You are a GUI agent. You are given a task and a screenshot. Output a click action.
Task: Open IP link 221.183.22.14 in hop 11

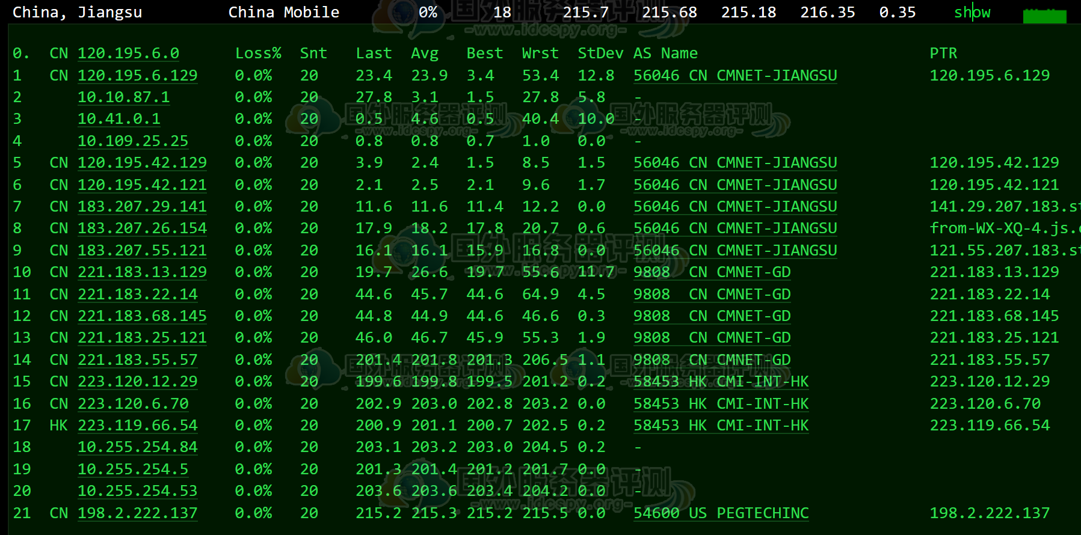138,295
